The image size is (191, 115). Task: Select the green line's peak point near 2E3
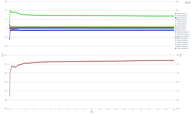click(10, 10)
